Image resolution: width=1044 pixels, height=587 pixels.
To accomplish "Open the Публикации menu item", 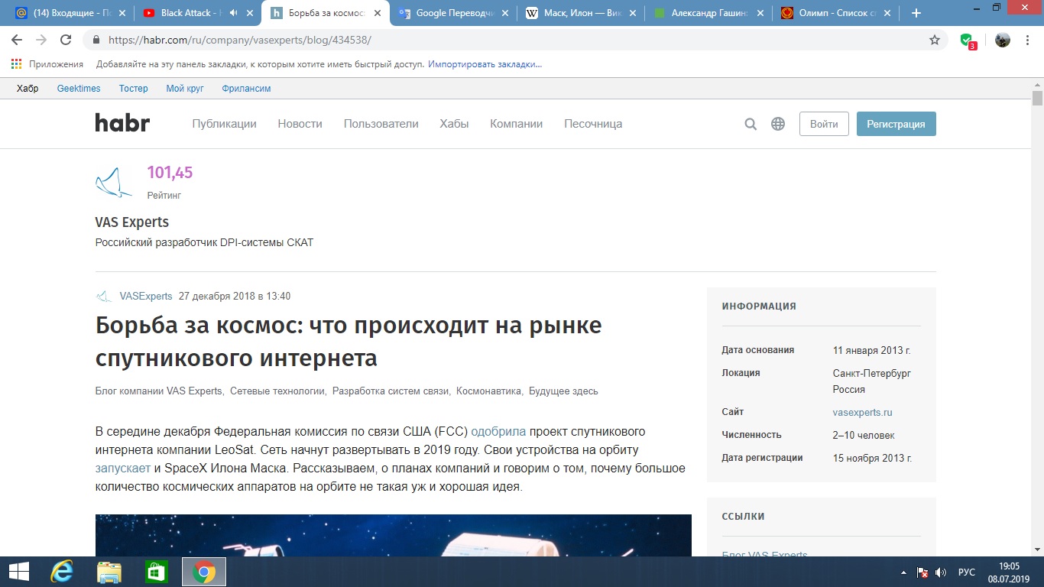I will [x=224, y=124].
